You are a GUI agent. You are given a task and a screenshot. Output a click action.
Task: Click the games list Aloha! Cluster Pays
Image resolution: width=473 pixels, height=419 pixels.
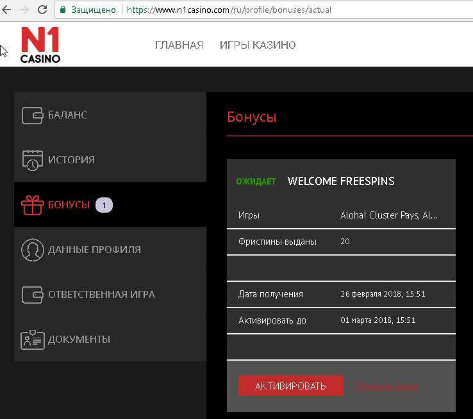pyautogui.click(x=389, y=215)
